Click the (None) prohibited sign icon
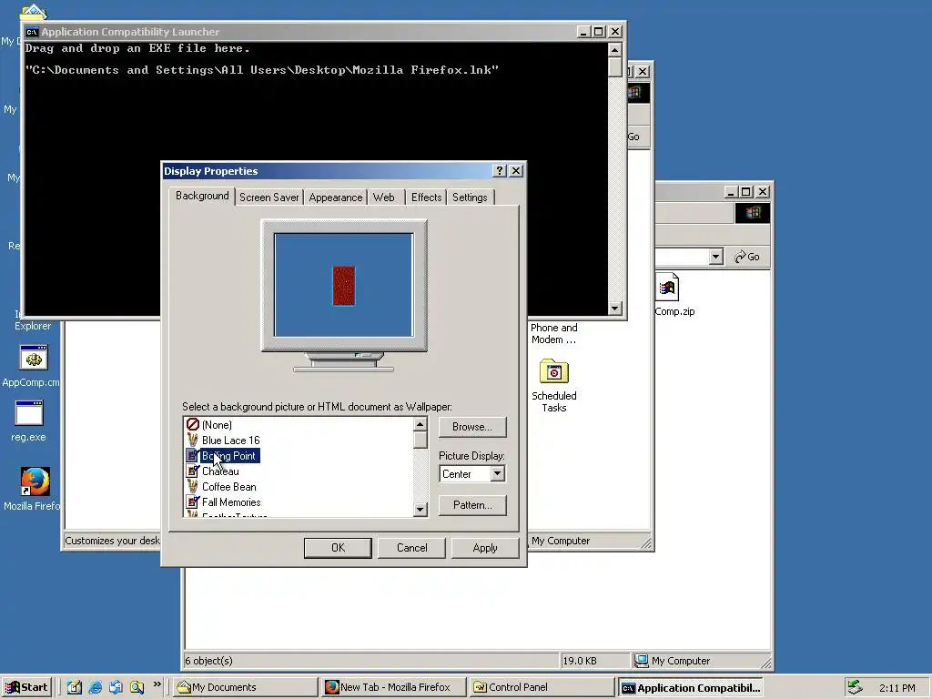The image size is (932, 699). (192, 424)
